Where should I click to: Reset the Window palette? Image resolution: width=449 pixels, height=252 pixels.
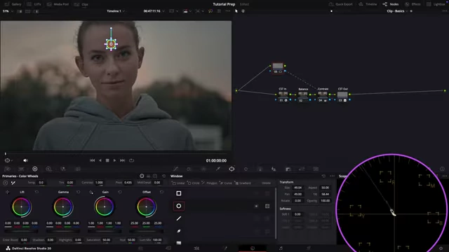323,176
